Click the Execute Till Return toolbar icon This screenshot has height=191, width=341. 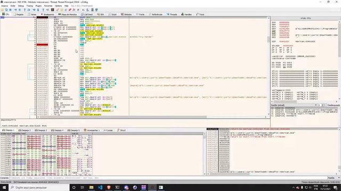[x=43, y=10]
